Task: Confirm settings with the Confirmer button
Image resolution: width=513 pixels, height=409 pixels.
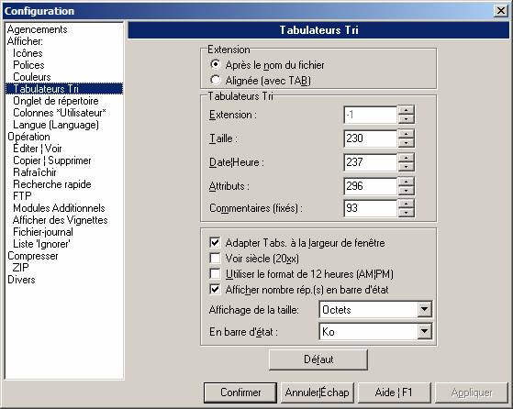Action: coord(240,392)
